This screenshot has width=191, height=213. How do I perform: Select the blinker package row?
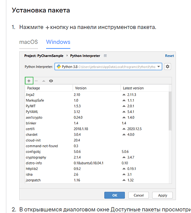coord(97,123)
